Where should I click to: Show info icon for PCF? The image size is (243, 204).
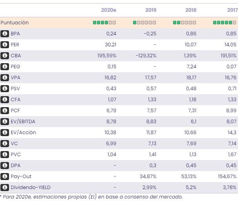[x=5, y=111]
